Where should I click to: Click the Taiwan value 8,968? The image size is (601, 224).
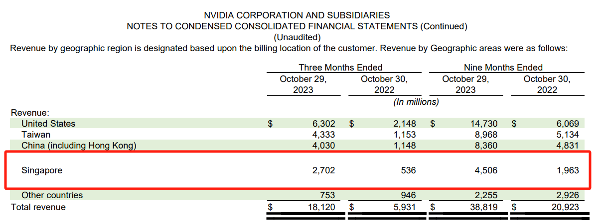coord(485,135)
